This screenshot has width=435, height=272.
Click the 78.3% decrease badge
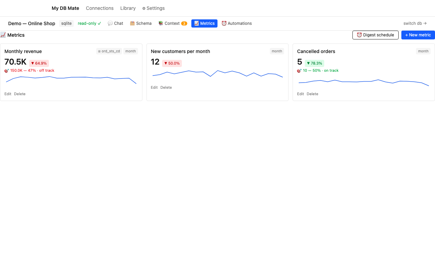click(314, 63)
